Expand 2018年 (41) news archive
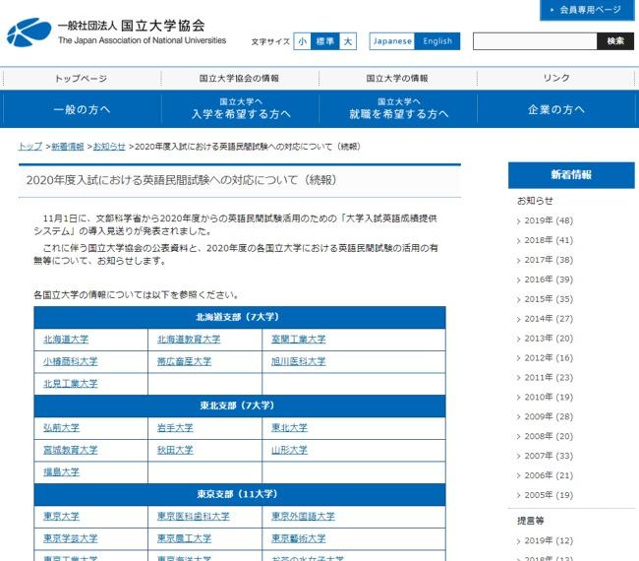Image resolution: width=639 pixels, height=561 pixels. pyautogui.click(x=549, y=240)
